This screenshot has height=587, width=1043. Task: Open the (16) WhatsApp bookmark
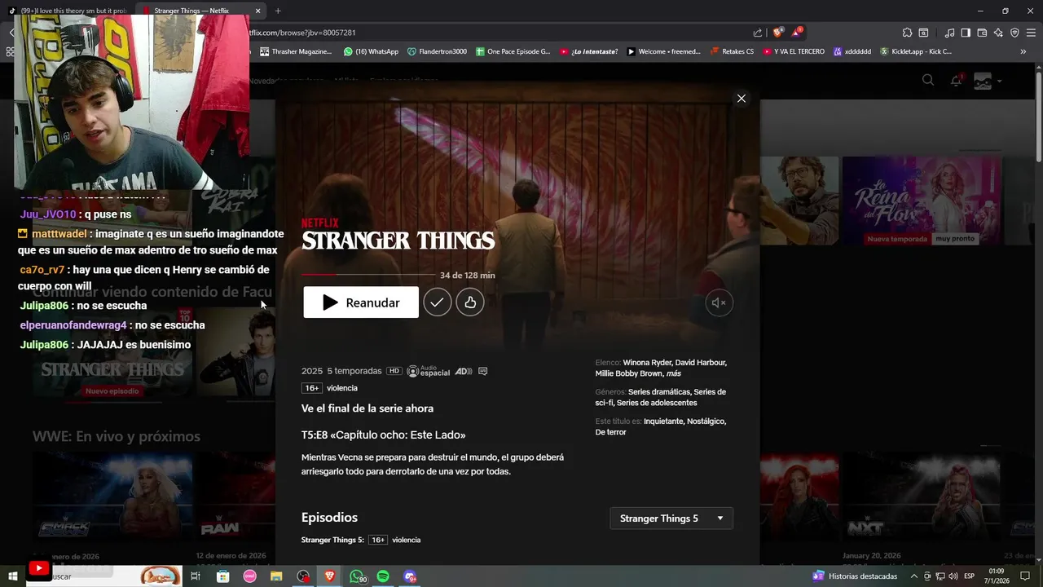(x=372, y=51)
